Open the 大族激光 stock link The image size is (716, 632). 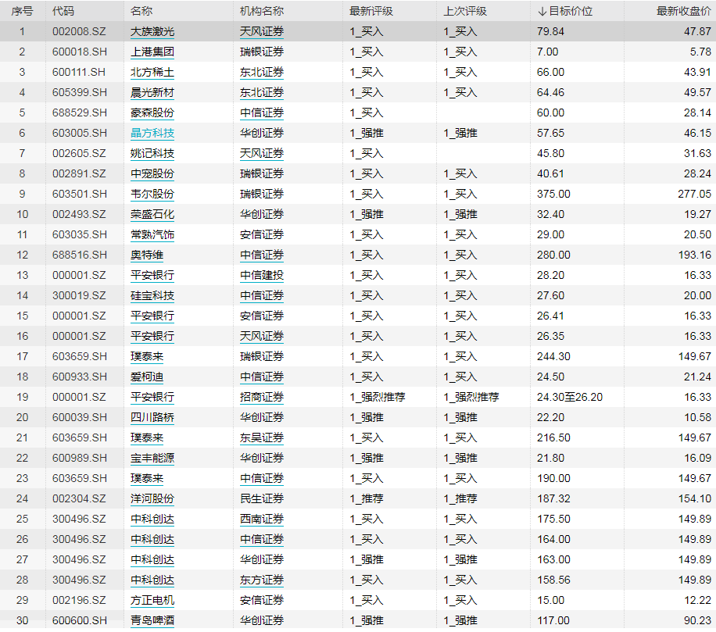tap(152, 31)
